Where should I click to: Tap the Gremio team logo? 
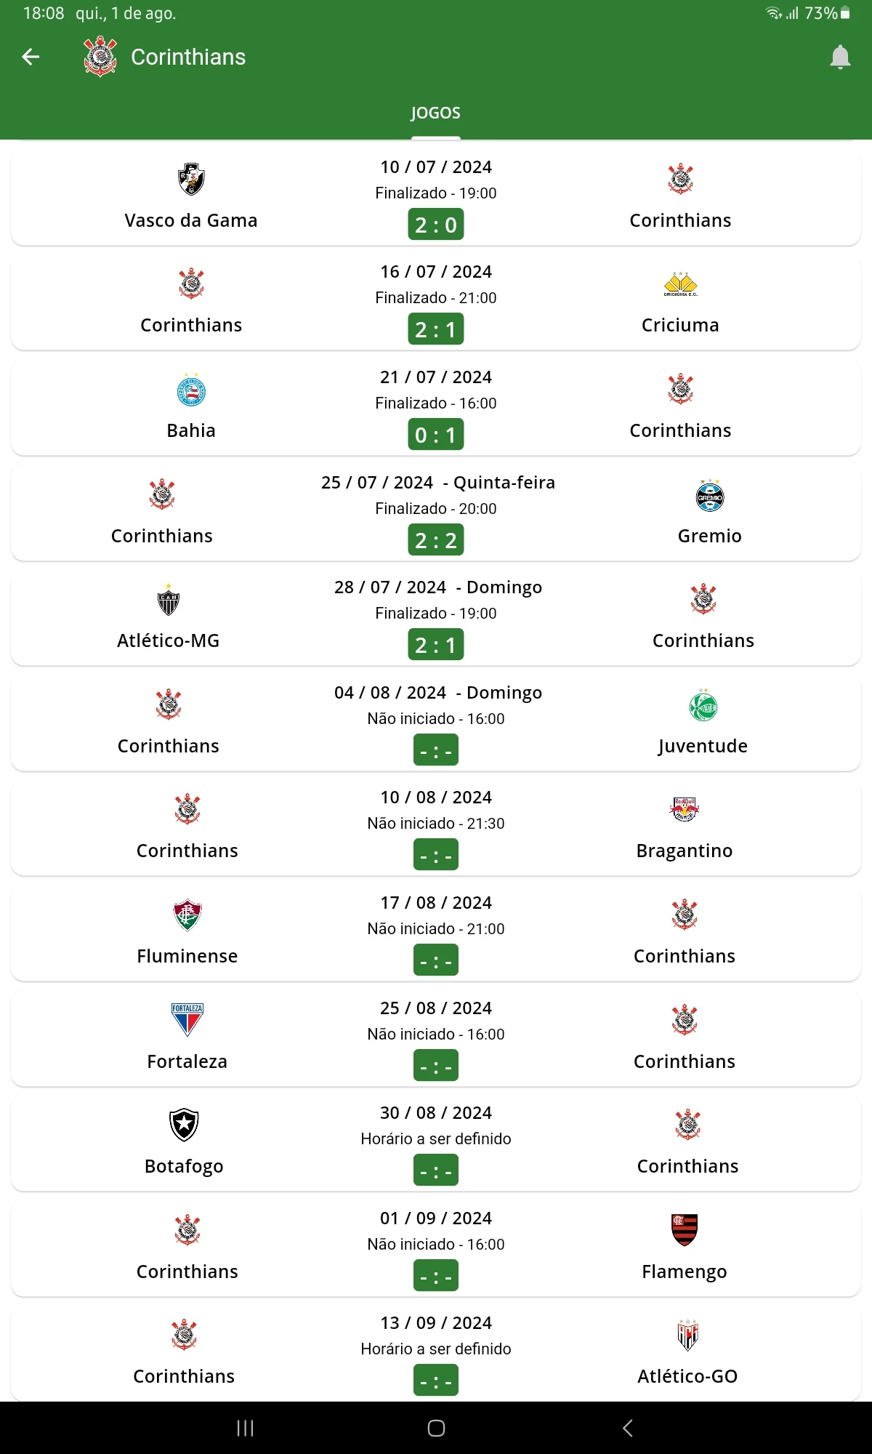(x=709, y=495)
